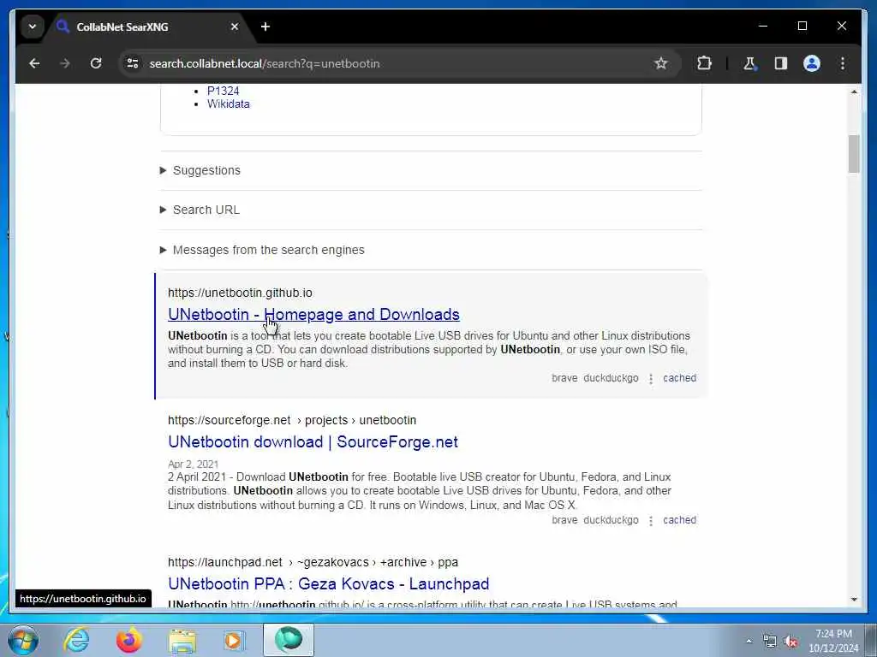Open cached version of UNetbootin homepage result

[679, 378]
